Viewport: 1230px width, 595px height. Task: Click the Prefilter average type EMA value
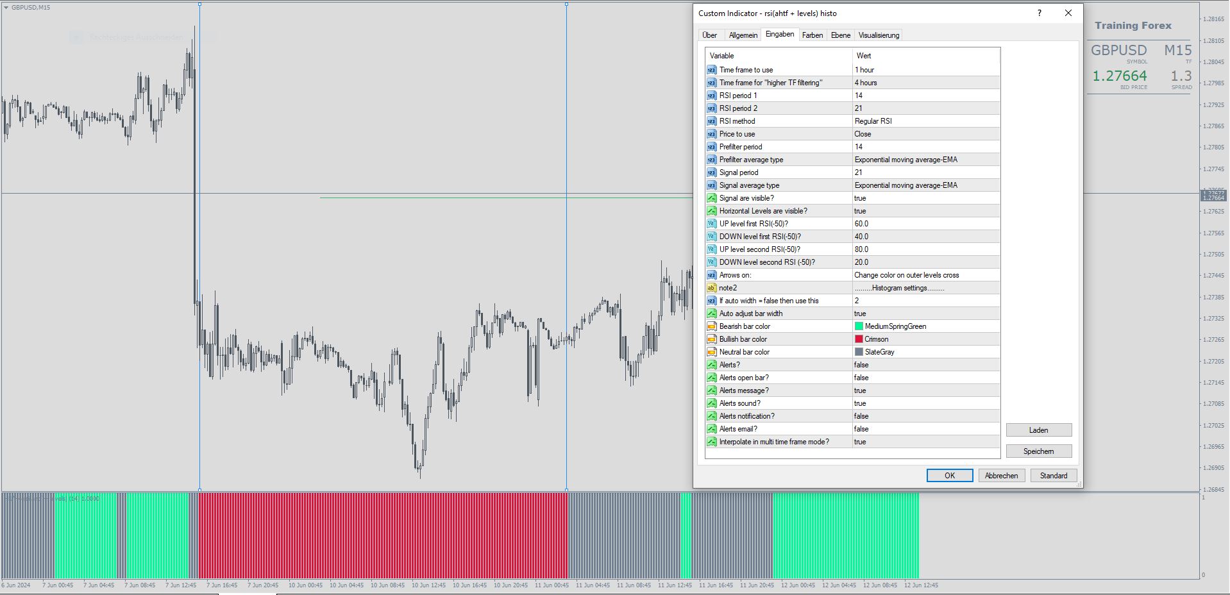(906, 160)
